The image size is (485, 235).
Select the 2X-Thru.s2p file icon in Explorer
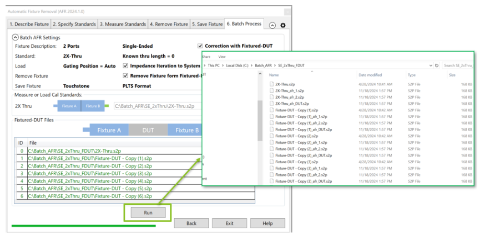[271, 84]
